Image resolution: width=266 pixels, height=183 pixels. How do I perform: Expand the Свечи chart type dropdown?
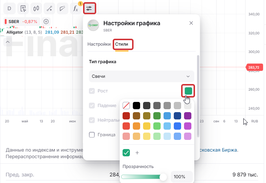point(141,76)
